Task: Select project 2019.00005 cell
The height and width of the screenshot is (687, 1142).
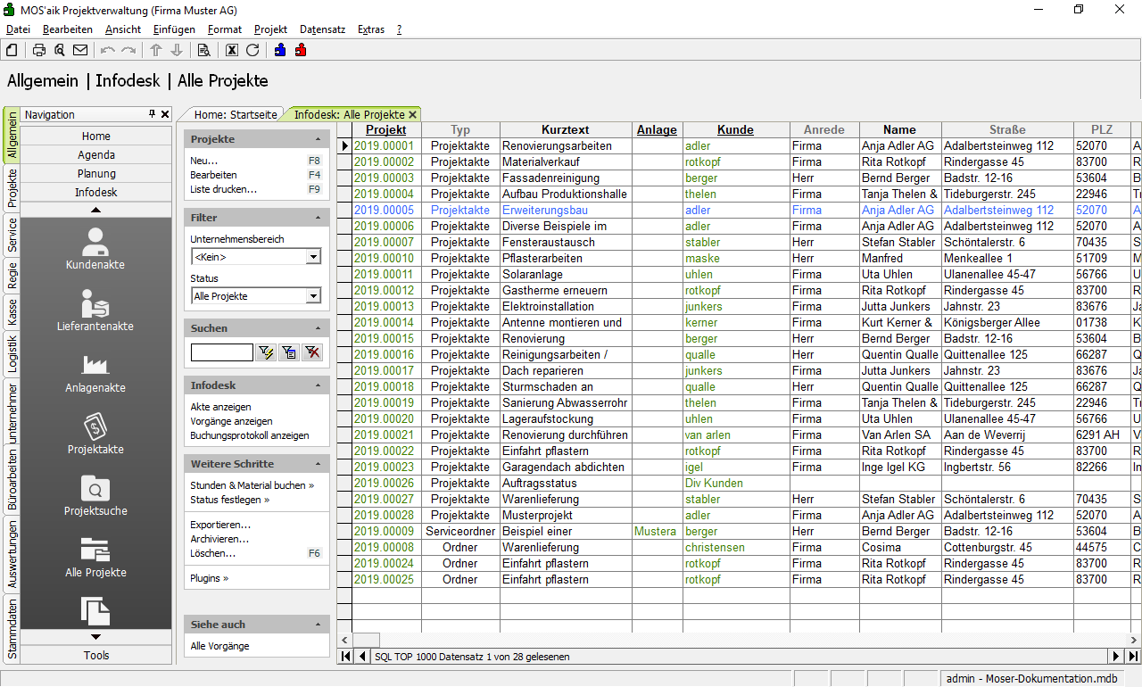Action: [386, 211]
